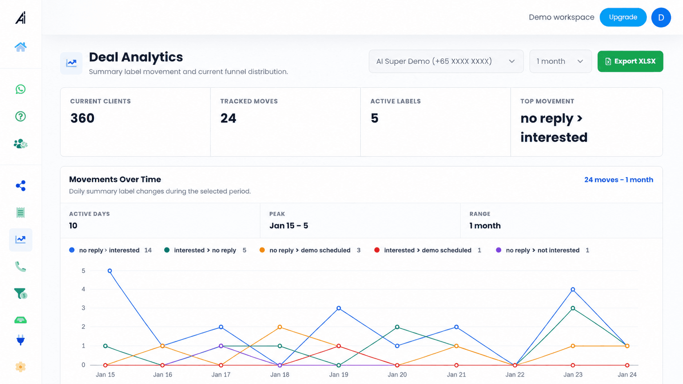Open the plug integrations icon
The height and width of the screenshot is (384, 683).
tap(20, 340)
